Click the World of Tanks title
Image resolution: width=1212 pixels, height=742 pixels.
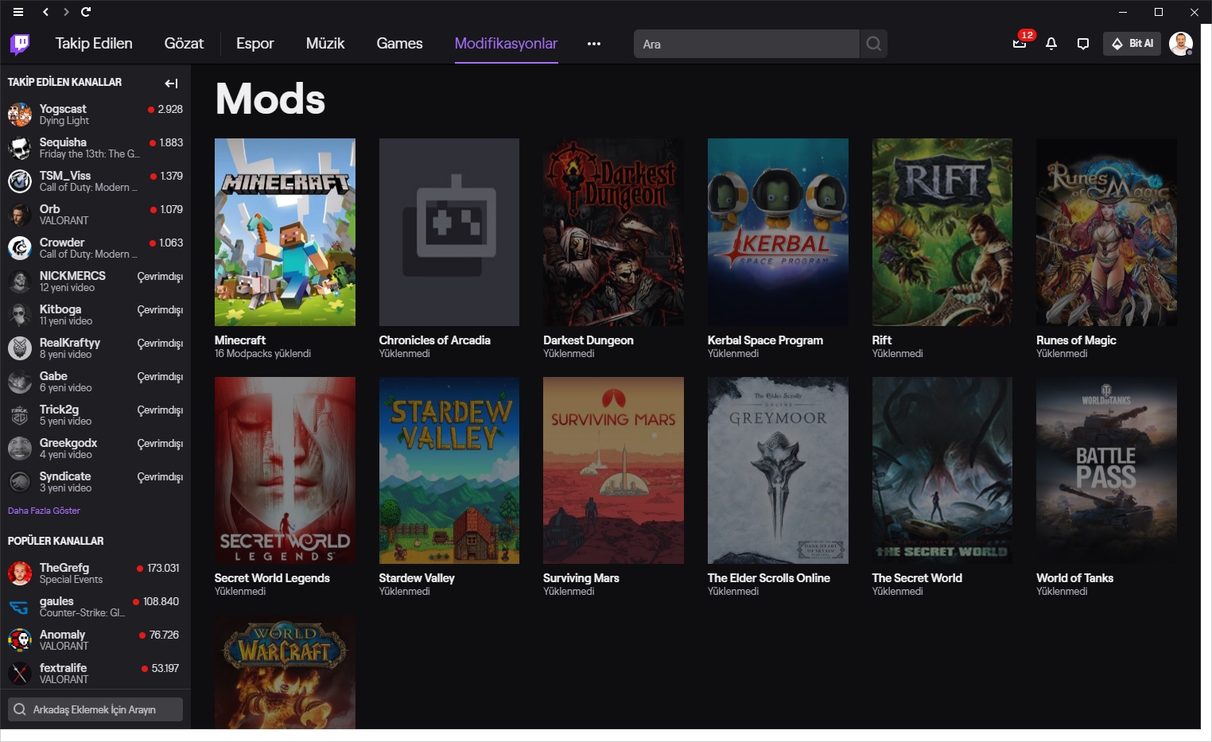[x=1074, y=578]
